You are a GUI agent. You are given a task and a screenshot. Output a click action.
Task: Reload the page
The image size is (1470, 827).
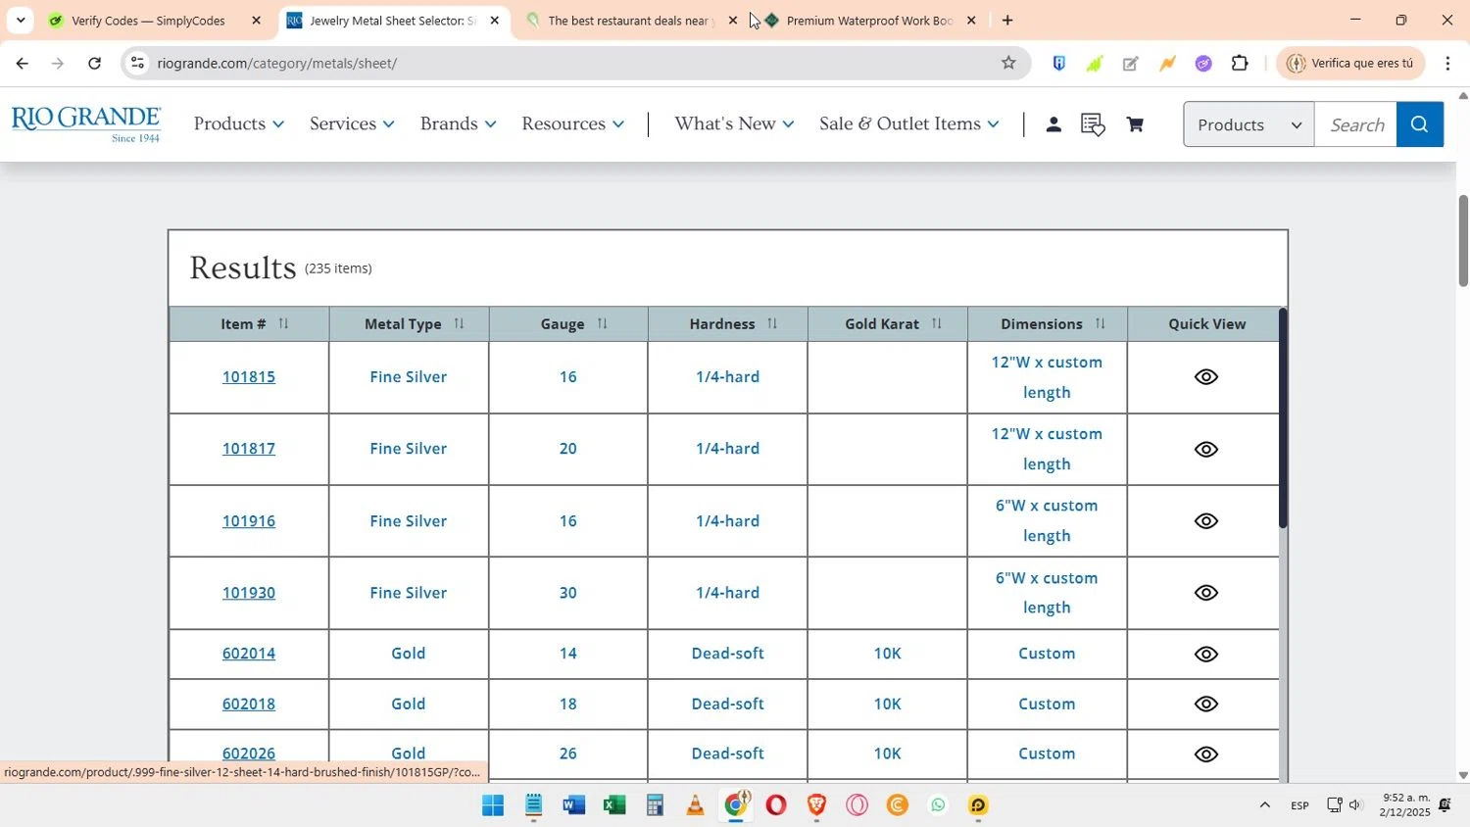tap(94, 63)
